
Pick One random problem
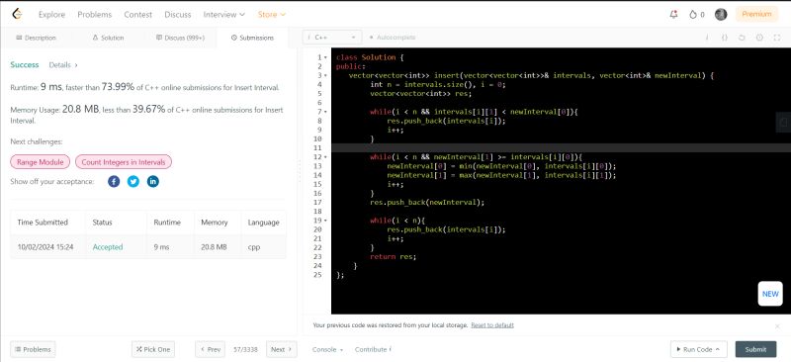(153, 349)
